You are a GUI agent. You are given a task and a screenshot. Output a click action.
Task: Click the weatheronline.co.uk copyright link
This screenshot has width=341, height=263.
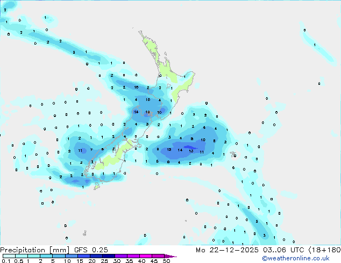click(x=296, y=258)
